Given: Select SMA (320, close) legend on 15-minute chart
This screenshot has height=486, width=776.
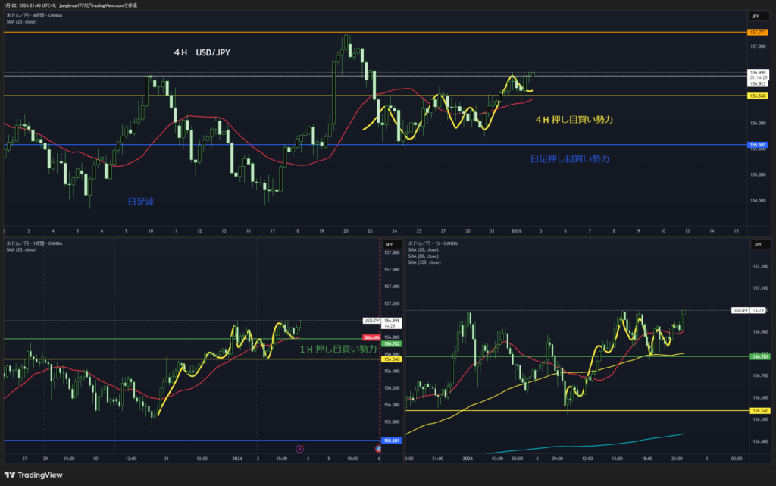Looking at the screenshot, I should click(424, 262).
